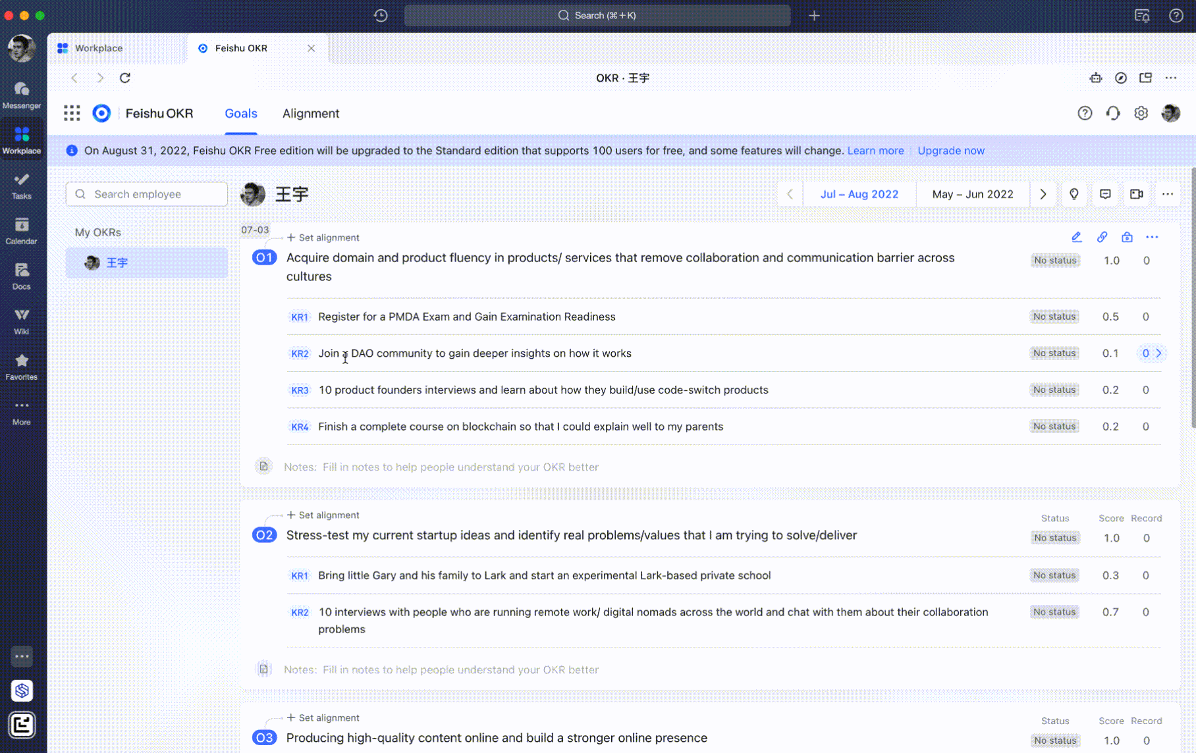Click the global Search bar

pos(597,15)
